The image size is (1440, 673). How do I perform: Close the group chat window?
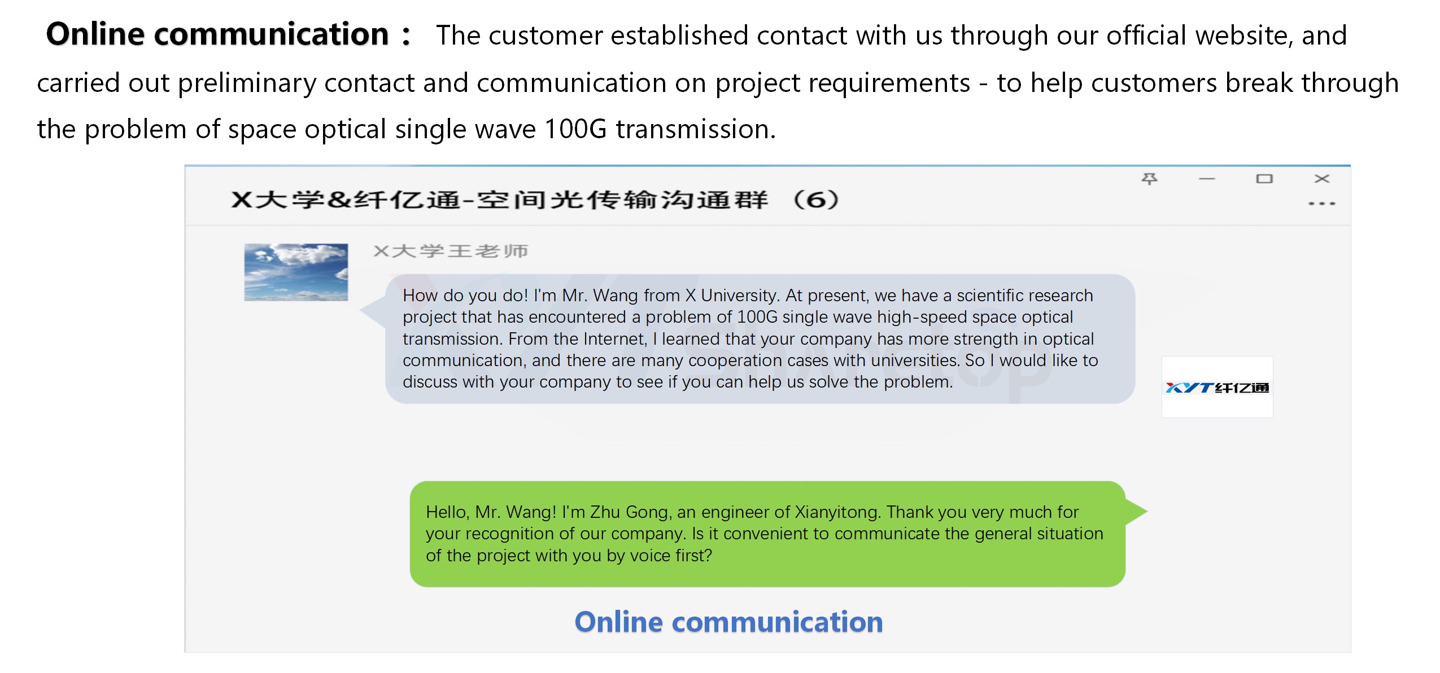coord(1321,179)
